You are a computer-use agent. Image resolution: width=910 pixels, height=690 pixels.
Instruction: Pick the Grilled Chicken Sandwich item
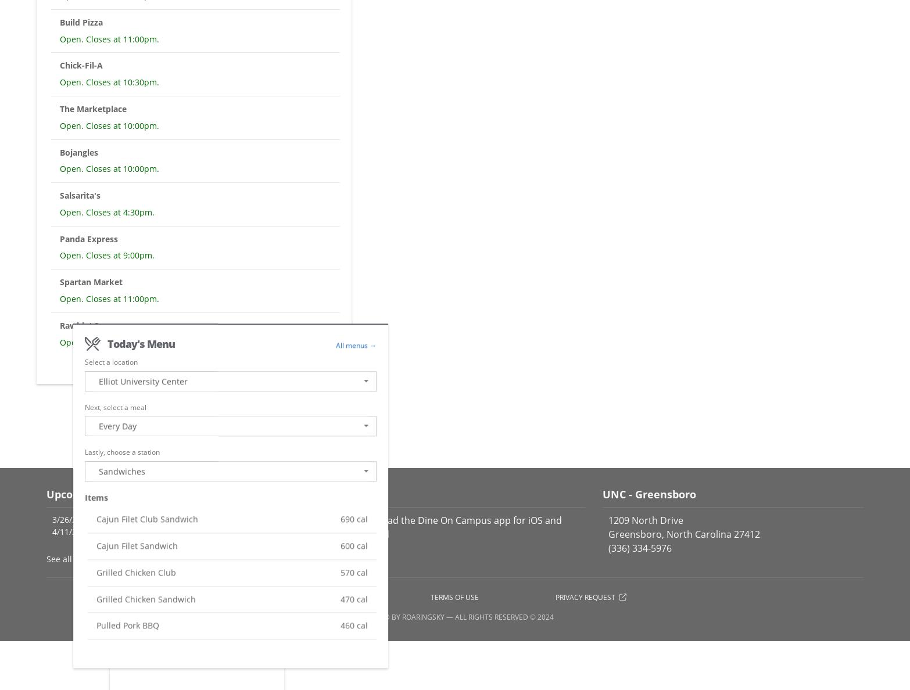(x=146, y=599)
